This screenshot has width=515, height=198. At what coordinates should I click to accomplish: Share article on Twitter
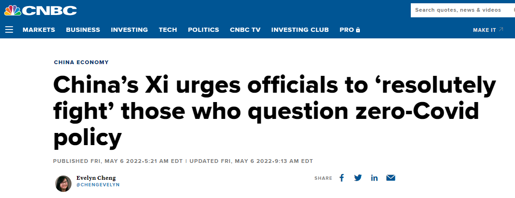pos(358,178)
